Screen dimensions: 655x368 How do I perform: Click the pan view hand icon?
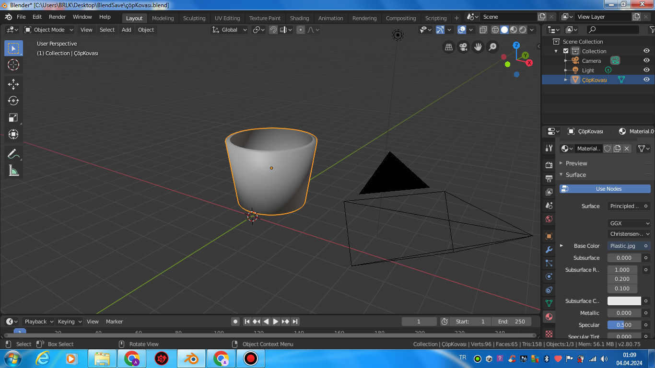coord(478,47)
